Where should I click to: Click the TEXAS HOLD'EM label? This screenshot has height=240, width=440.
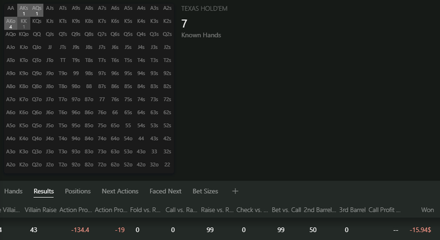point(204,8)
